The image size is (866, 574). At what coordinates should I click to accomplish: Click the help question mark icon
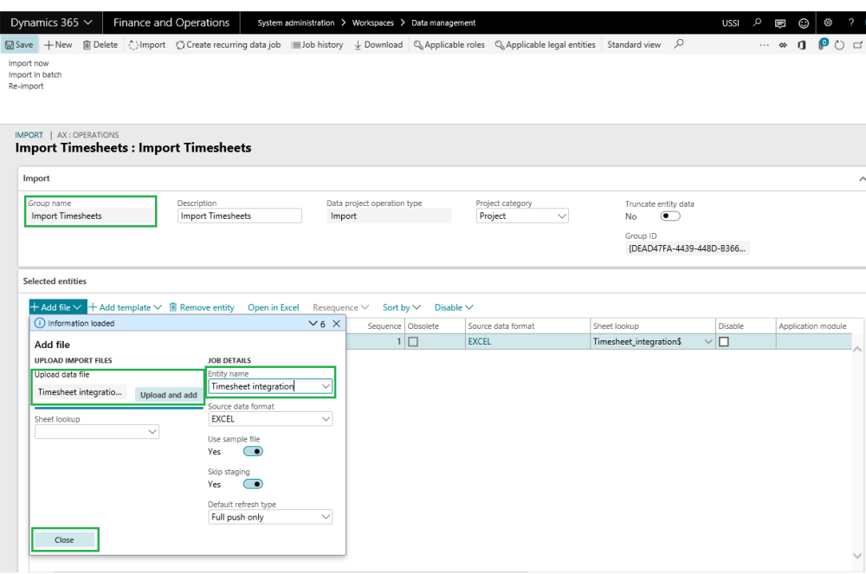click(850, 23)
